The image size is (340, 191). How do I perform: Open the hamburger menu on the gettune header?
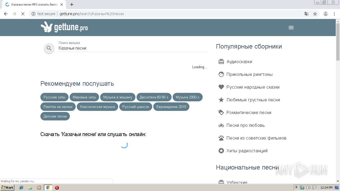pyautogui.click(x=291, y=28)
